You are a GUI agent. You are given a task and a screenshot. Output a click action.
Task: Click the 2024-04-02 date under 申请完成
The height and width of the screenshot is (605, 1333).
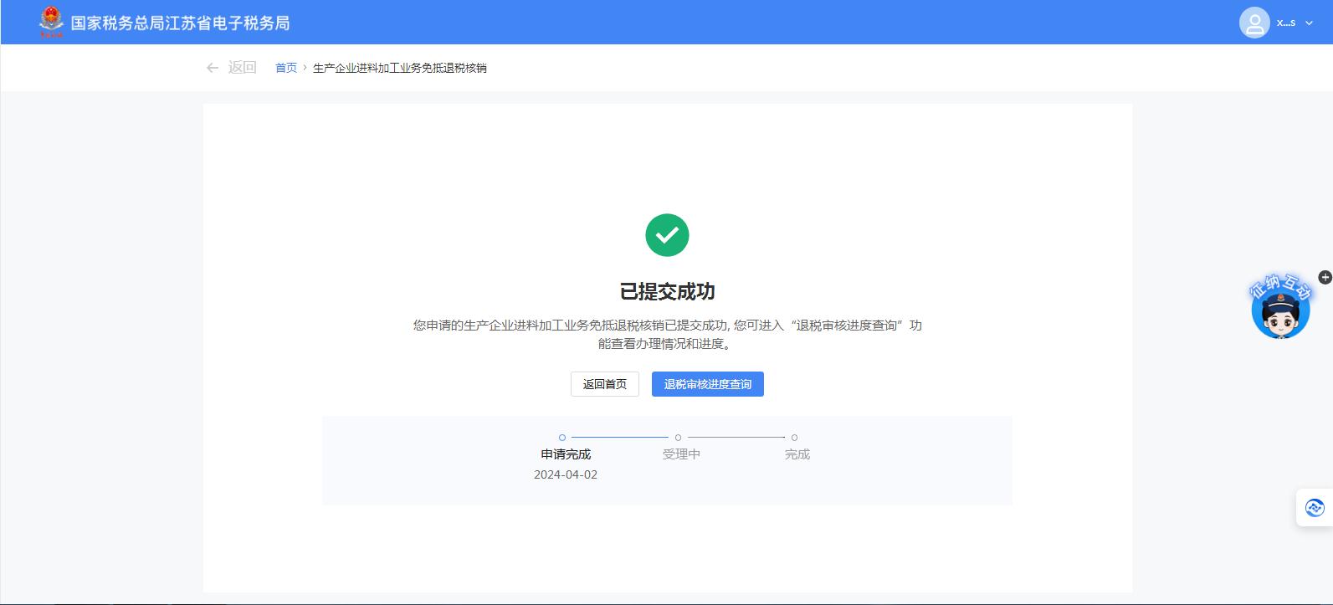pos(566,474)
